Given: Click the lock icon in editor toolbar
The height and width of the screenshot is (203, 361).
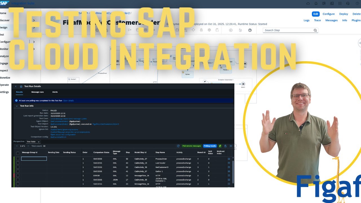Looking at the screenshot, I should point(201,30).
